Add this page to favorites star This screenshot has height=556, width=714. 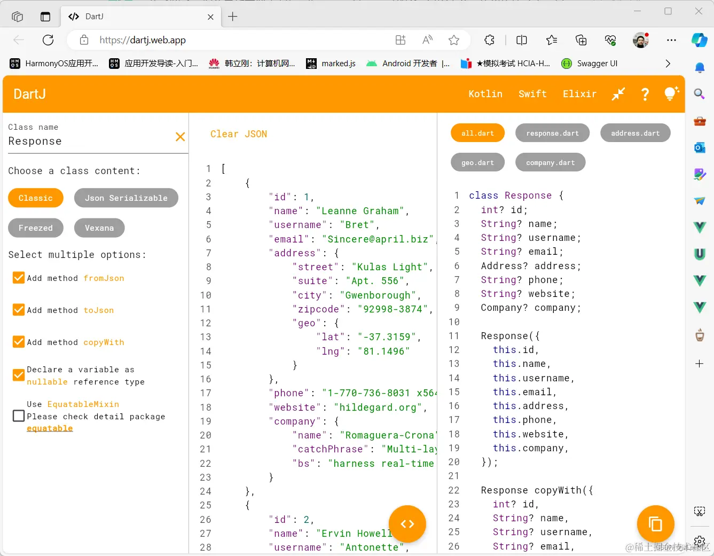coord(454,40)
